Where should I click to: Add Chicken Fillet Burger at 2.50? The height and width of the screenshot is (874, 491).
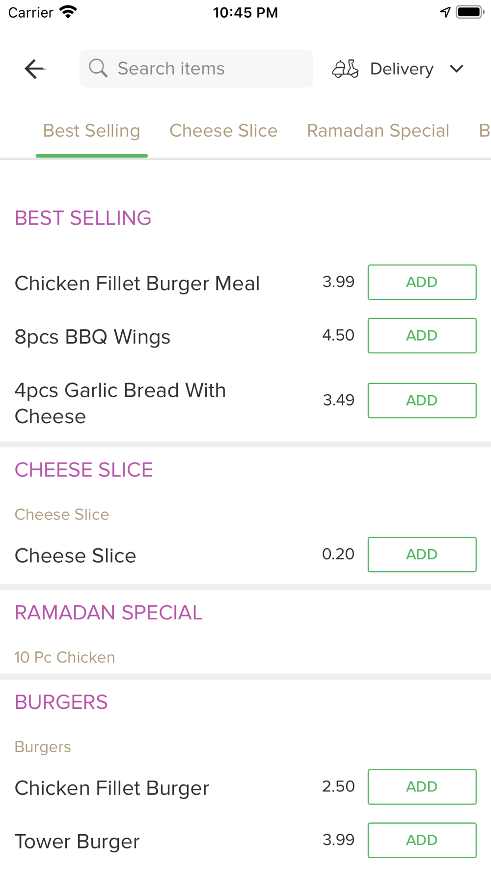422,787
